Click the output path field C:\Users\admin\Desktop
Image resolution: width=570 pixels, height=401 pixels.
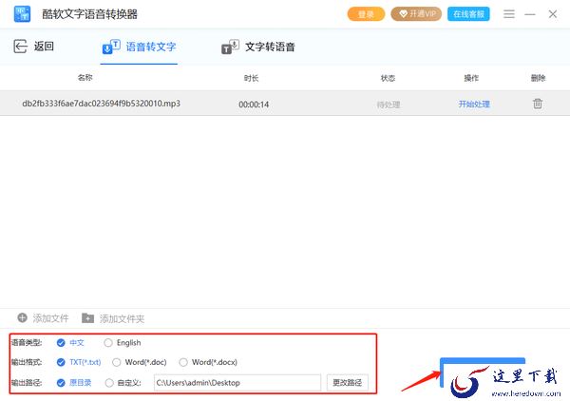(x=237, y=382)
